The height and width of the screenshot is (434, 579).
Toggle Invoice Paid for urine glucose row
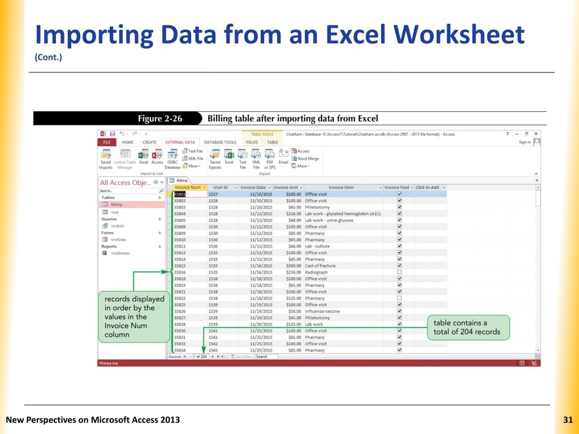399,220
